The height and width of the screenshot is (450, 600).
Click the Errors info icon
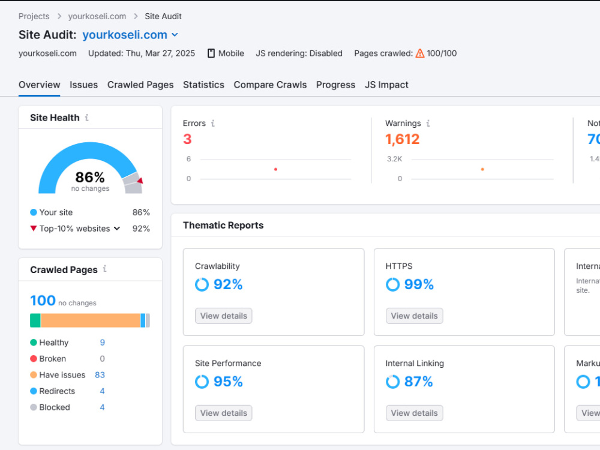click(x=213, y=123)
